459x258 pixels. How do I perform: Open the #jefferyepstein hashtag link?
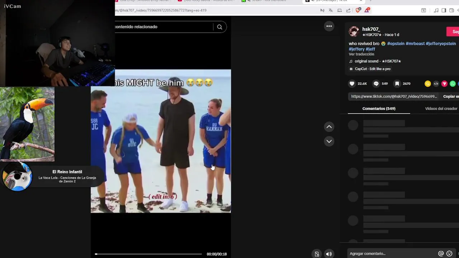(441, 44)
